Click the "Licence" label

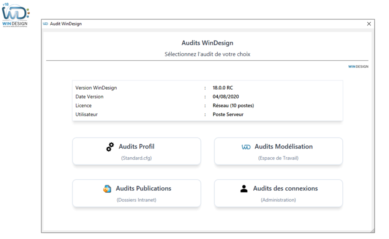pos(83,106)
